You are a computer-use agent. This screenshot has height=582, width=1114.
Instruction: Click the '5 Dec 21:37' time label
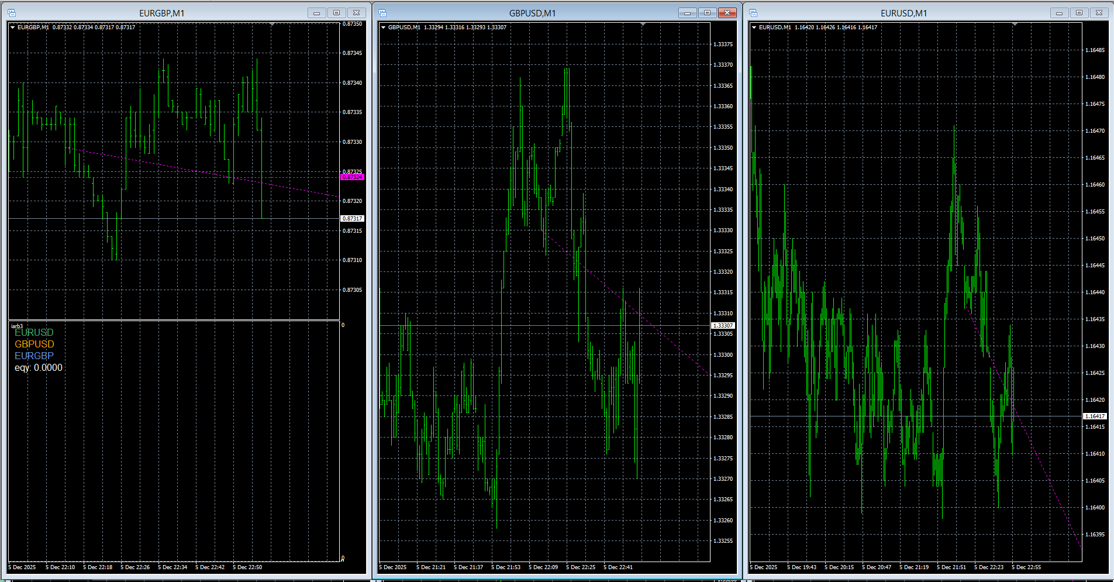click(x=468, y=567)
